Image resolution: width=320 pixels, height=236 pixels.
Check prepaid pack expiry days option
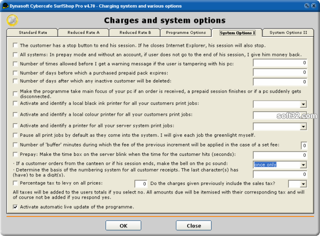click(x=15, y=73)
